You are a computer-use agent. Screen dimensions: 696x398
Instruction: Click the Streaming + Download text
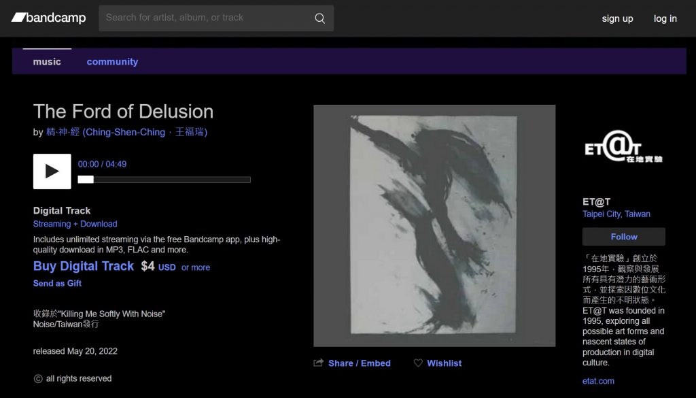pyautogui.click(x=75, y=224)
